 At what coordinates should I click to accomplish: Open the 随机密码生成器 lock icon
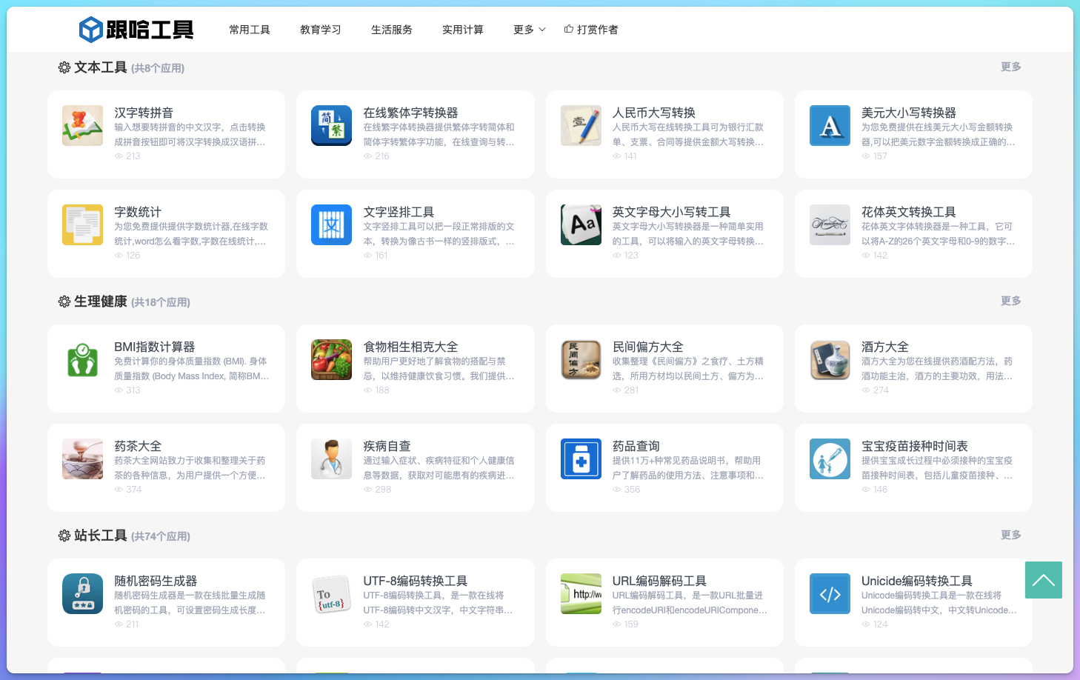coord(82,594)
